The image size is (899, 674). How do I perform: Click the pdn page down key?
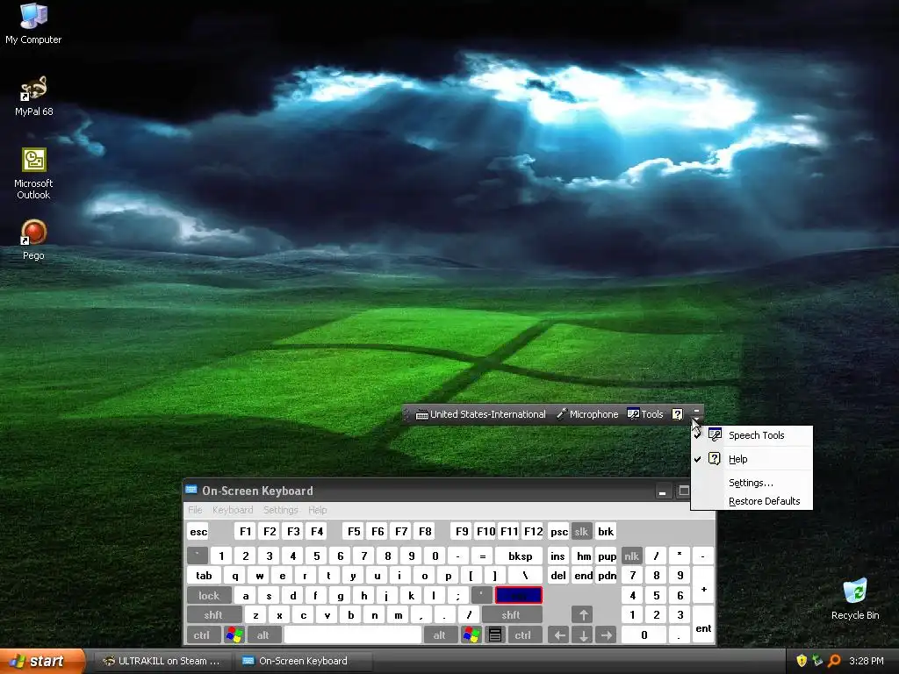pos(607,576)
